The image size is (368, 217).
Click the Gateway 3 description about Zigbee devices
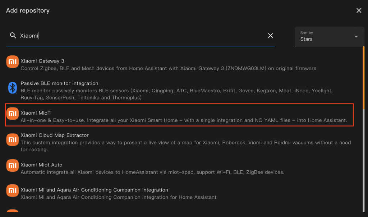tap(169, 68)
